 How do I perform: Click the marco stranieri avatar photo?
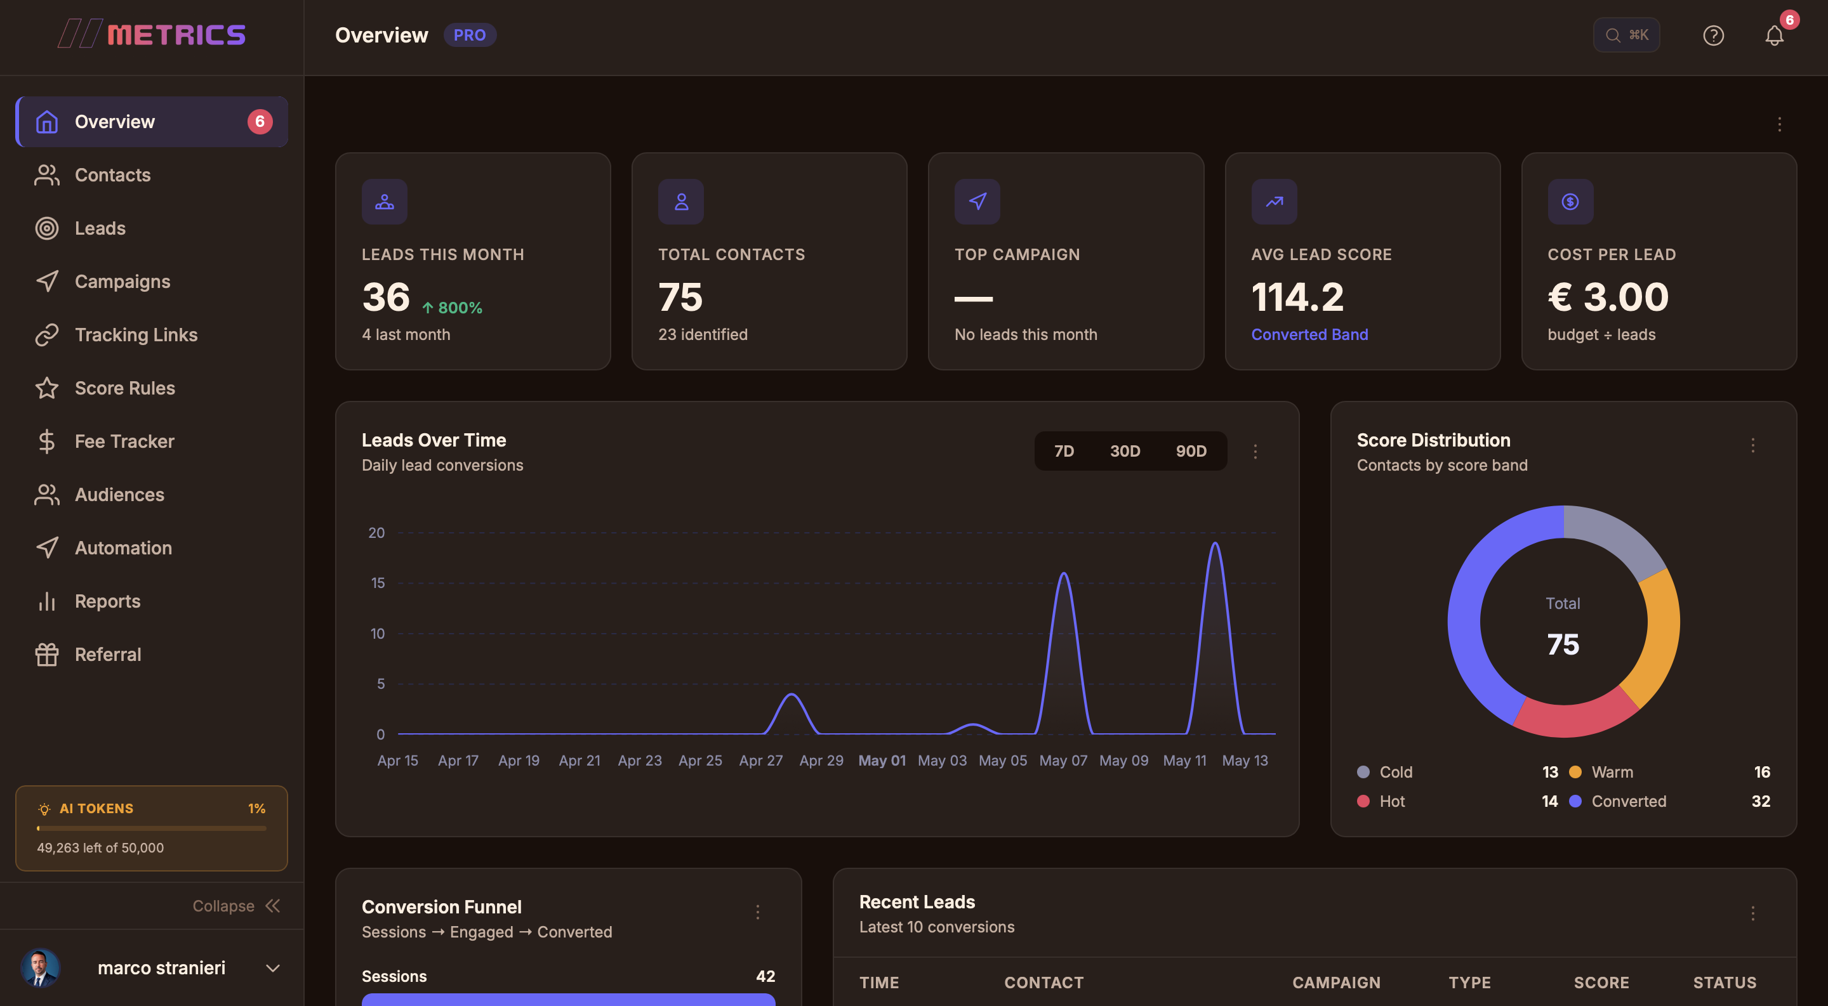tap(41, 968)
